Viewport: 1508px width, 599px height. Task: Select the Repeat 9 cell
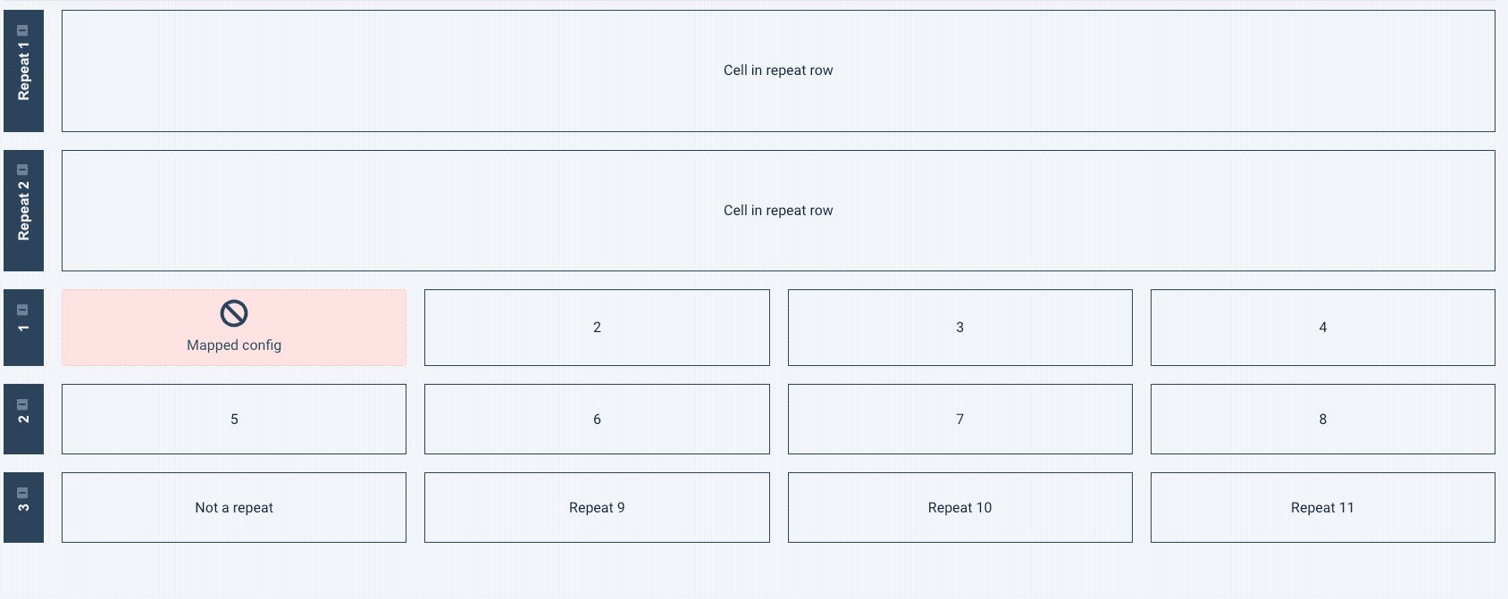[597, 507]
